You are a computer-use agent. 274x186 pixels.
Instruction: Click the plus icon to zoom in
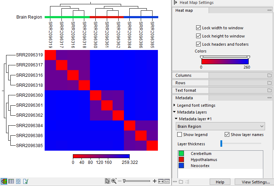(155, 181)
